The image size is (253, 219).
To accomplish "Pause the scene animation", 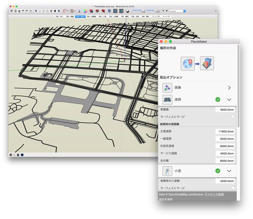I will (167, 11).
